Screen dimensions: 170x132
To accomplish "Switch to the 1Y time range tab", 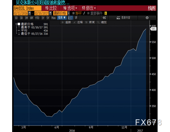I will coord(42,18).
